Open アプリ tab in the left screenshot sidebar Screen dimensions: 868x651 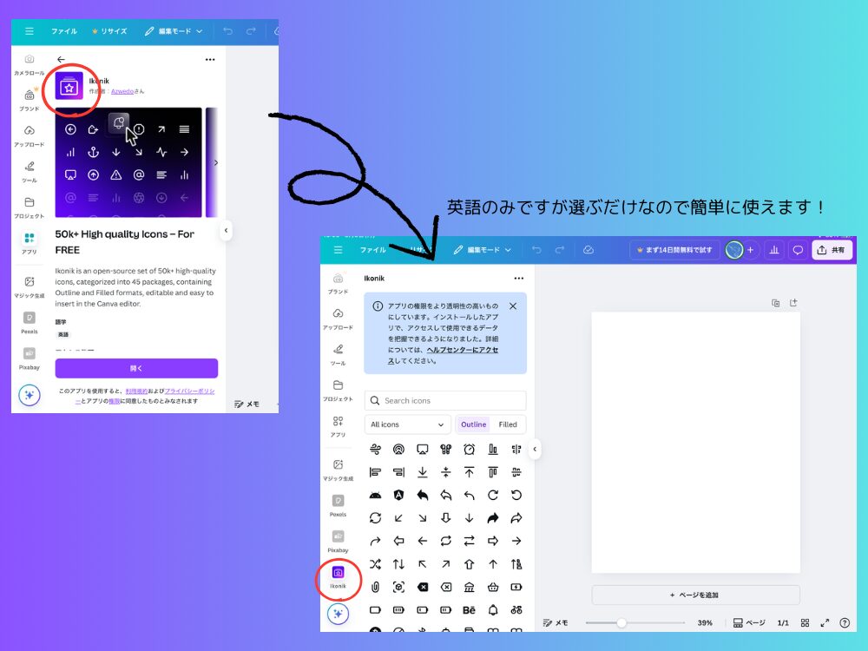[x=30, y=243]
